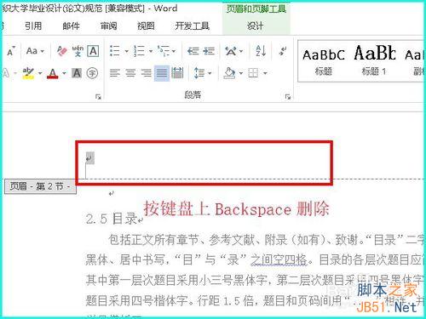This screenshot has height=319, width=426.
Task: Select 开发工具 tab
Action: pos(193,26)
